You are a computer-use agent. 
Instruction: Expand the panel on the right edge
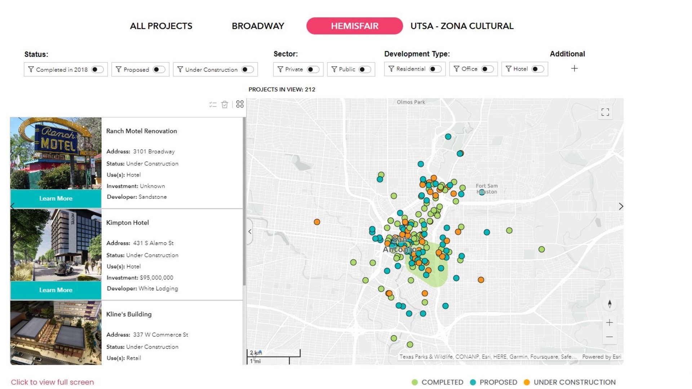(x=621, y=206)
